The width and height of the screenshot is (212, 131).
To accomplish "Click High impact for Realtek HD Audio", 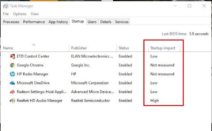I will pyautogui.click(x=154, y=101).
